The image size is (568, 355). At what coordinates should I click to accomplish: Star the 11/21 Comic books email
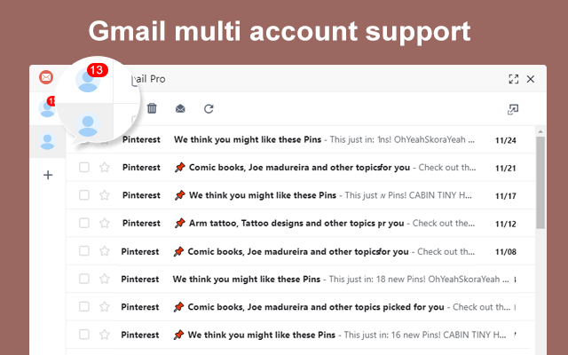coord(105,168)
